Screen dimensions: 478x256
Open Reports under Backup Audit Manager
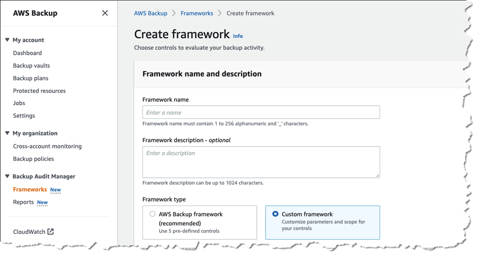[x=23, y=202]
